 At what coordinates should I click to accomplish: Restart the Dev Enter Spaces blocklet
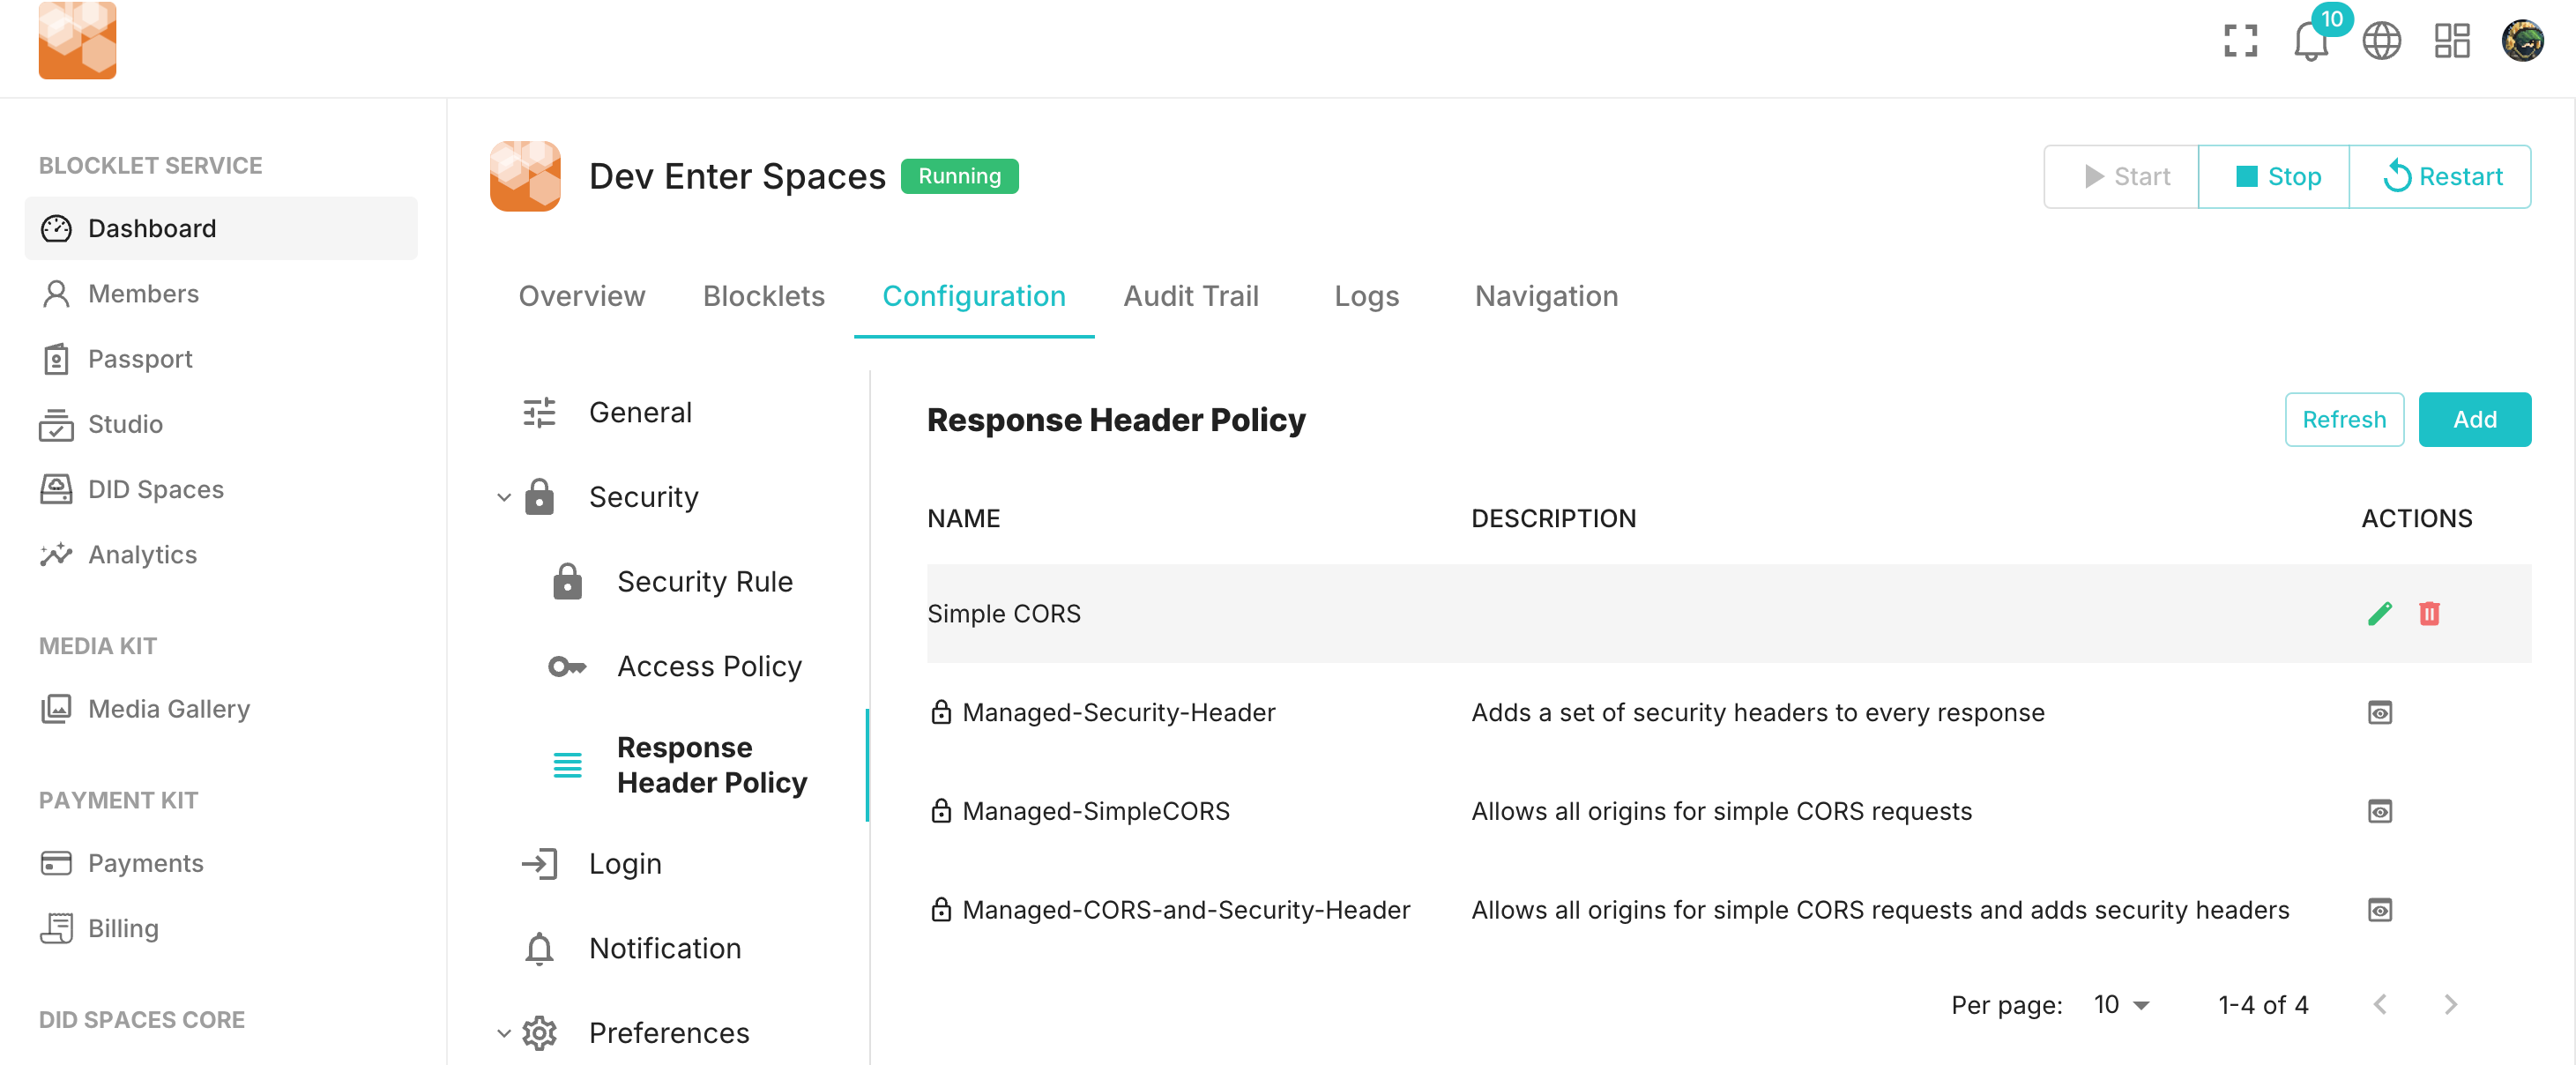click(x=2440, y=177)
